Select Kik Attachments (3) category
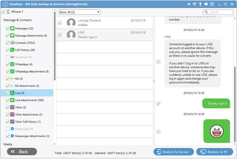The image size is (237, 159). pyautogui.click(x=27, y=86)
